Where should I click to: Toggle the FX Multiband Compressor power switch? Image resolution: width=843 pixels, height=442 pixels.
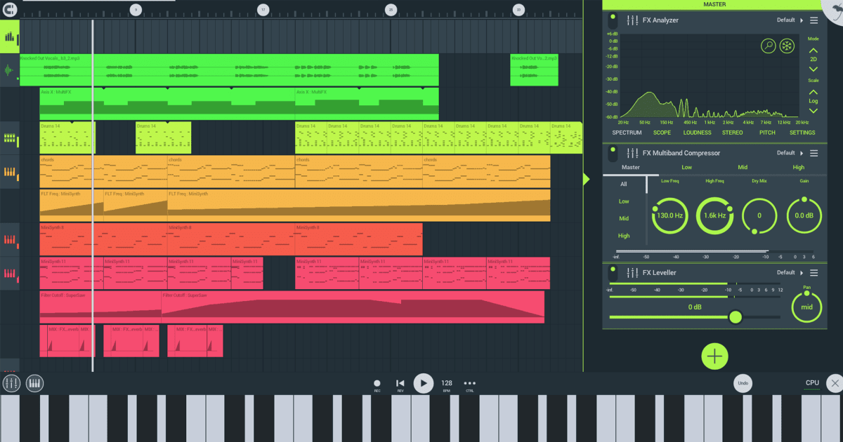click(x=613, y=153)
